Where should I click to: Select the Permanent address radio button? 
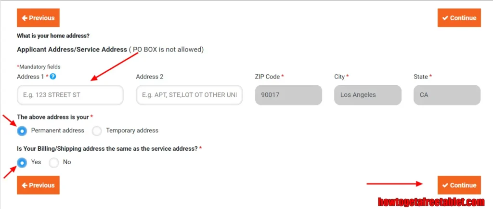[x=22, y=131]
